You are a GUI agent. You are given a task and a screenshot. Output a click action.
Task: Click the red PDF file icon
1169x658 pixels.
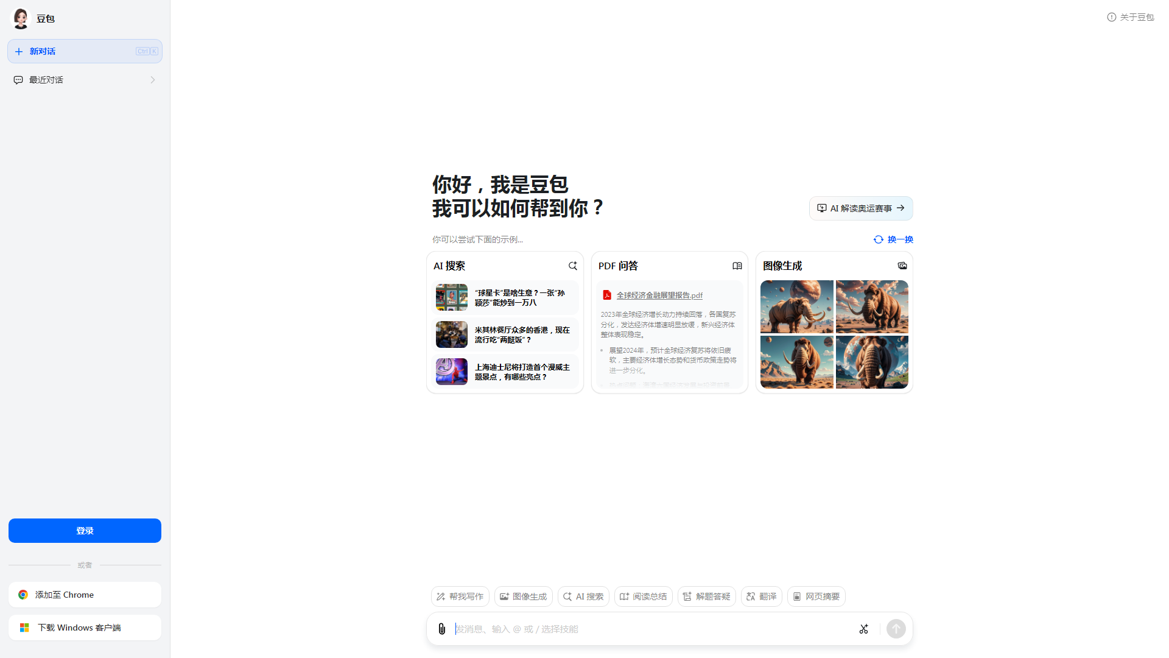tap(606, 295)
